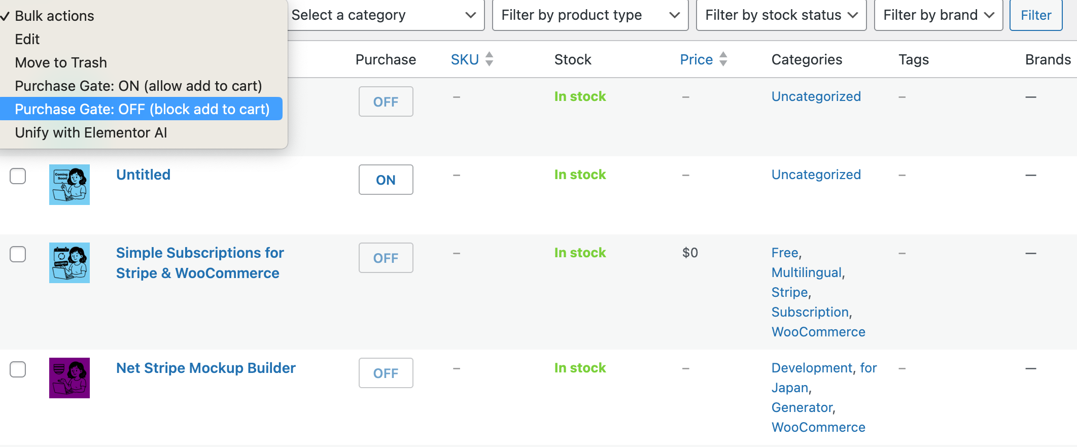The height and width of the screenshot is (447, 1077).
Task: Expand the Select a category dropdown
Action: 384,15
